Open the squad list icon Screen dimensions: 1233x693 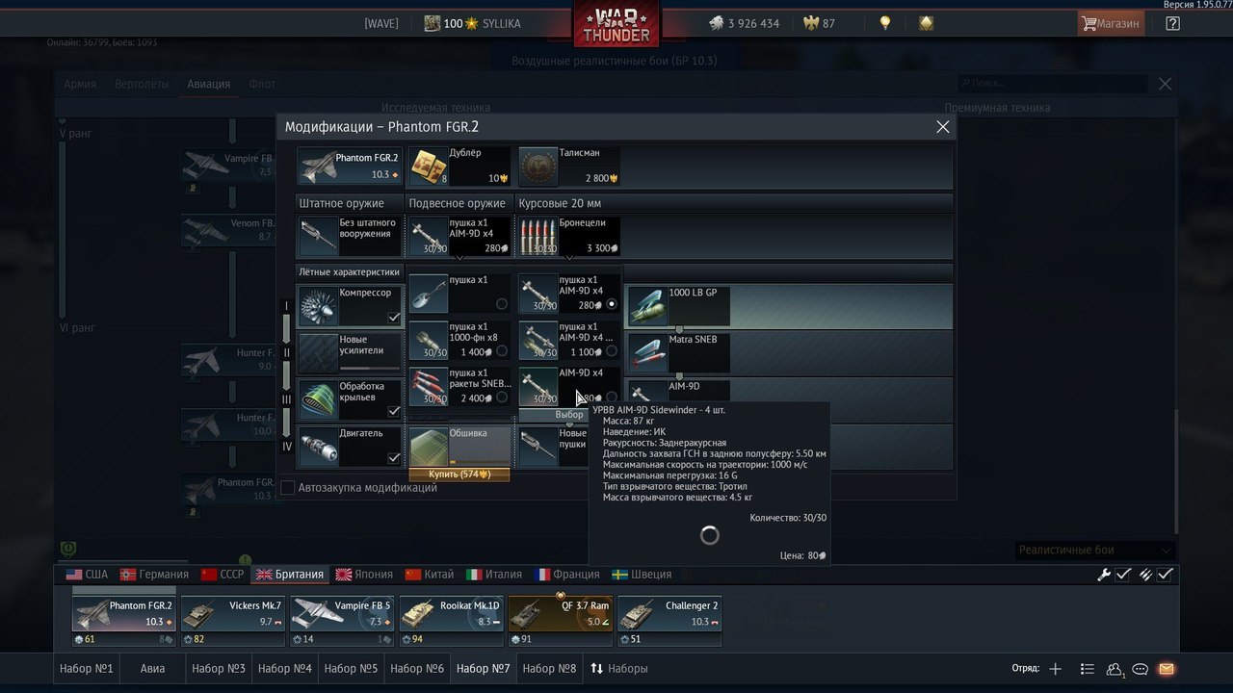pyautogui.click(x=1087, y=669)
